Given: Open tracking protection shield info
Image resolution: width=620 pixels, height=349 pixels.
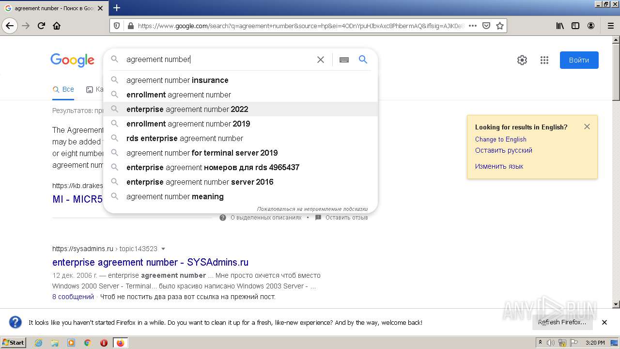Looking at the screenshot, I should click(x=117, y=26).
